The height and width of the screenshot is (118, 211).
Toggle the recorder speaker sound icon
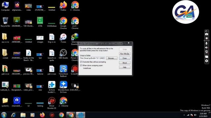[x=207, y=48]
